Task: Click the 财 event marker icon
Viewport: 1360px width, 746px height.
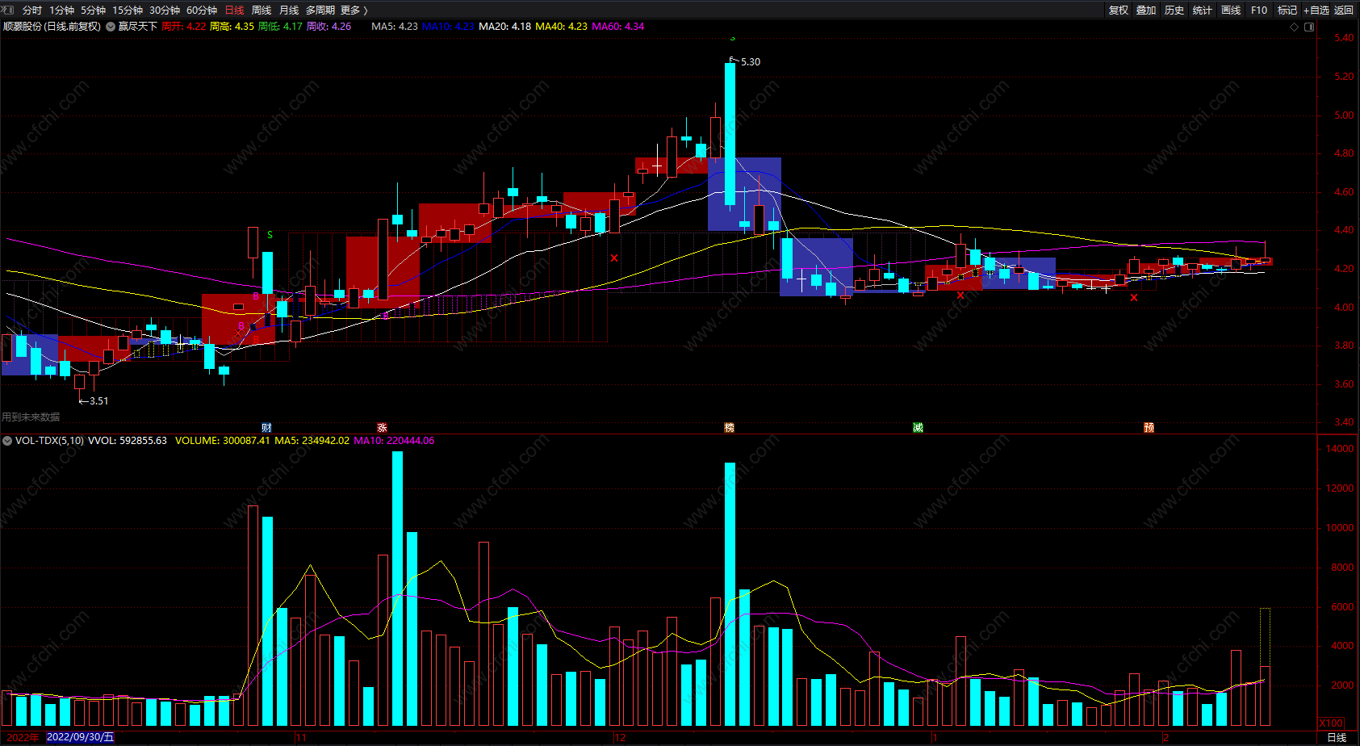Action: (x=266, y=428)
